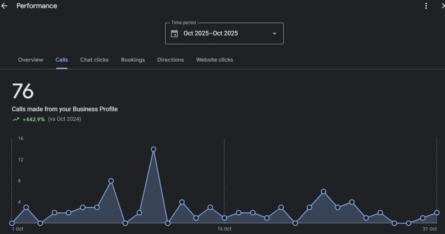View the Directions tab
The height and width of the screenshot is (234, 445).
(x=170, y=60)
